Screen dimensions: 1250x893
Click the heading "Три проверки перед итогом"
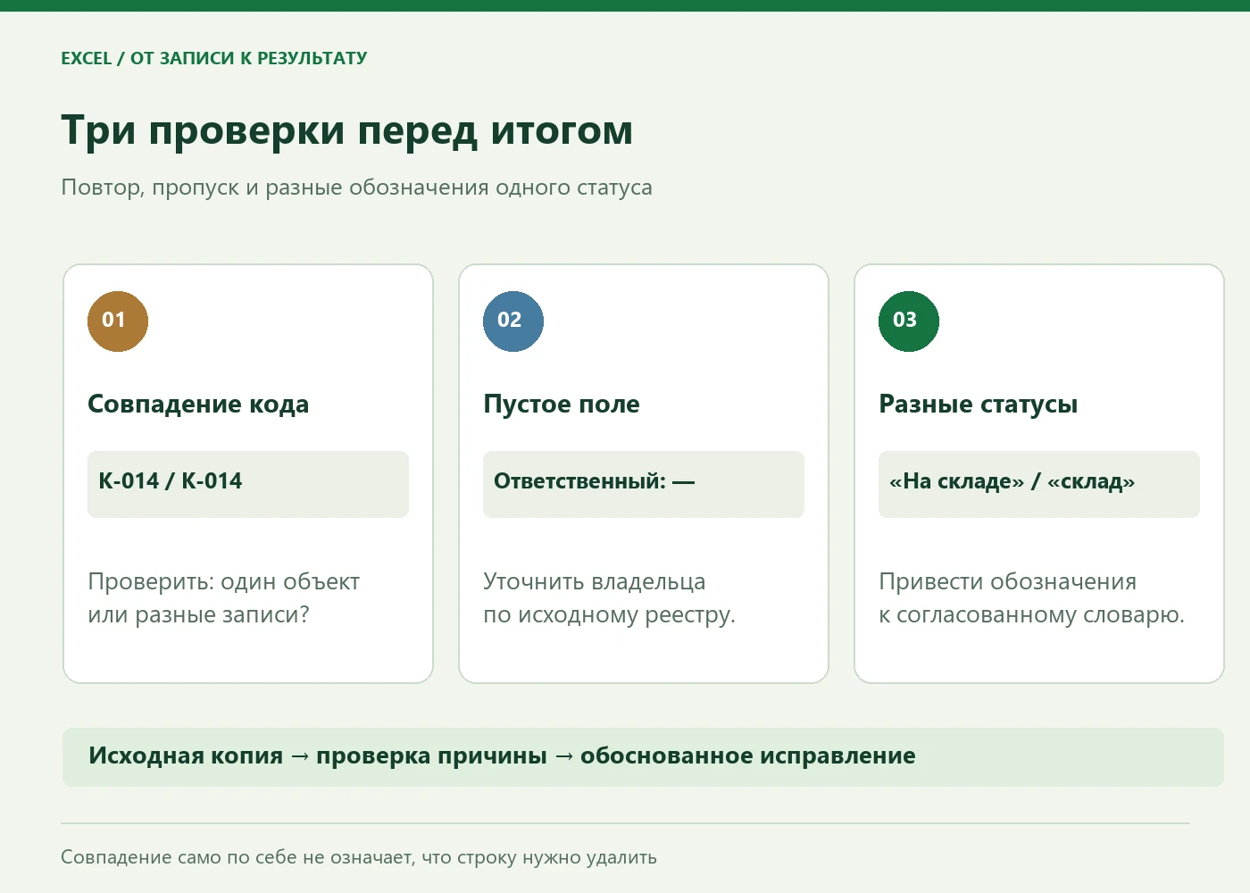click(x=347, y=130)
